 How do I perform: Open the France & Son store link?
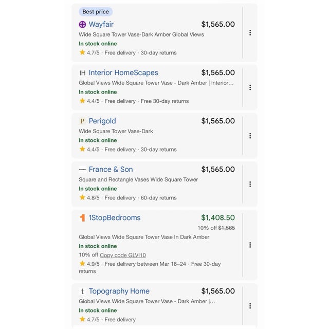tap(111, 169)
